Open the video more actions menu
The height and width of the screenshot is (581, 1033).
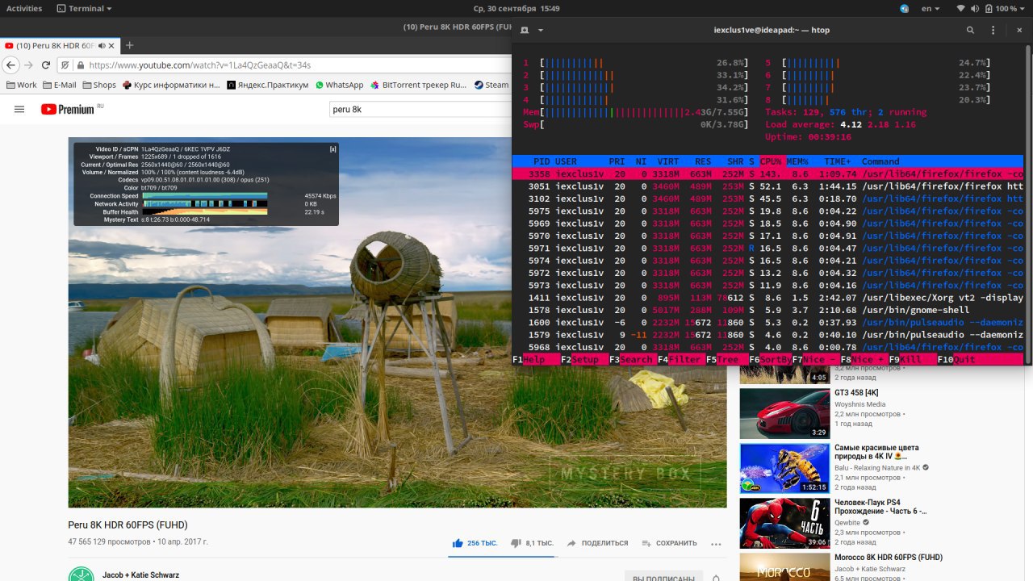tap(715, 544)
